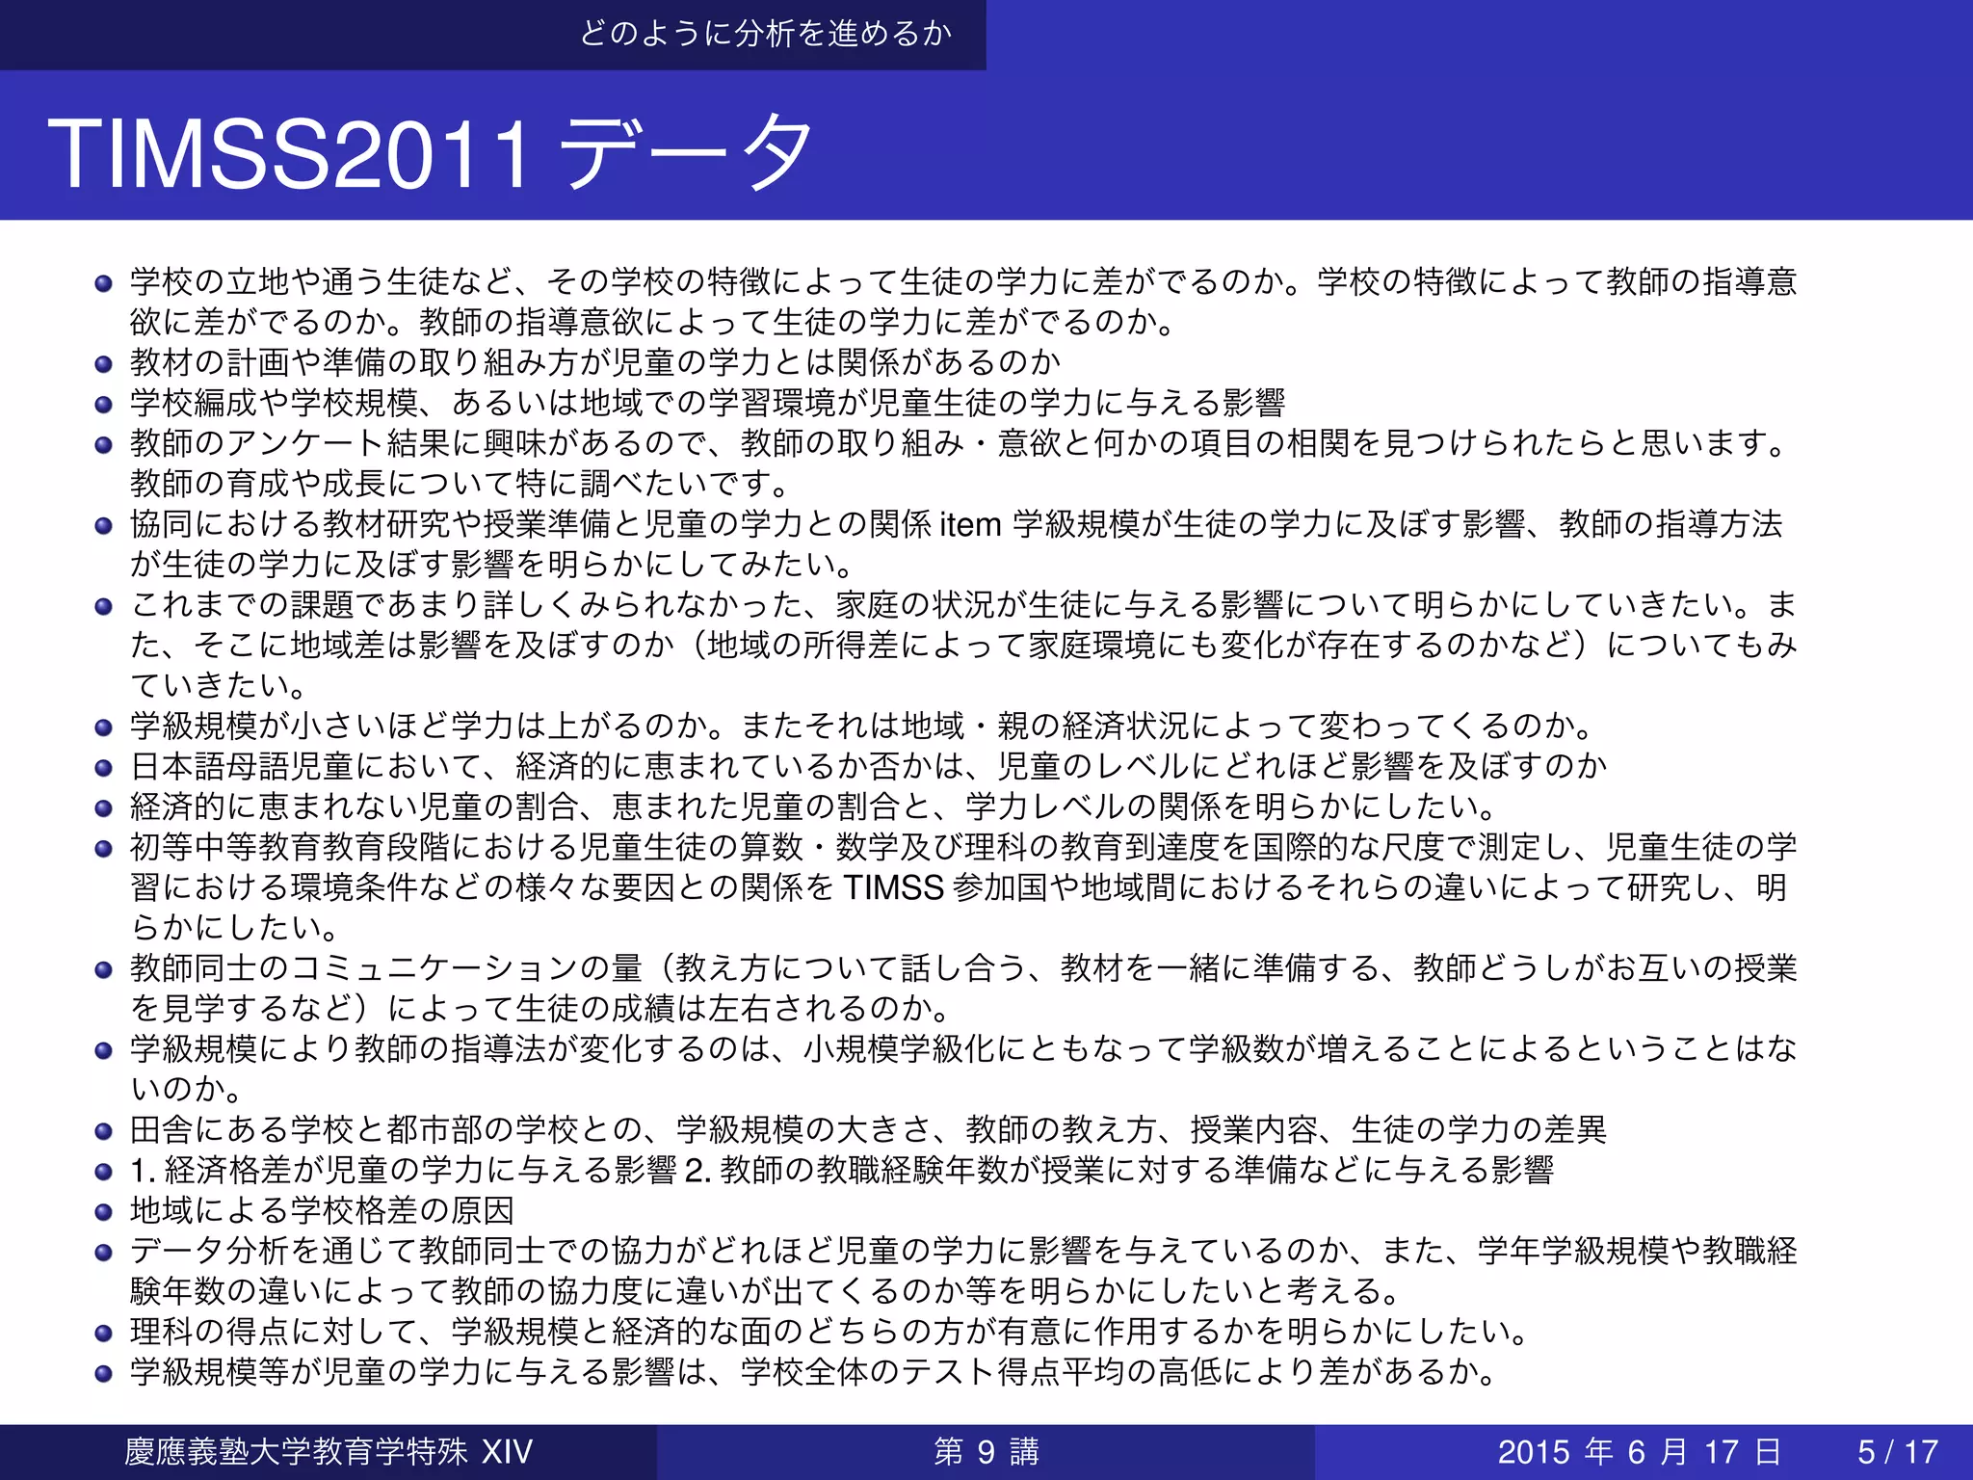Click the bullet starting 学級規模により教師の指導法
Image resolution: width=1973 pixels, height=1480 pixels.
click(963, 1069)
